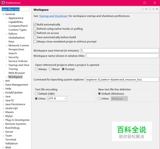Click the Workspace save interval field
Viewport: 160px width, 149px height.
click(x=120, y=51)
